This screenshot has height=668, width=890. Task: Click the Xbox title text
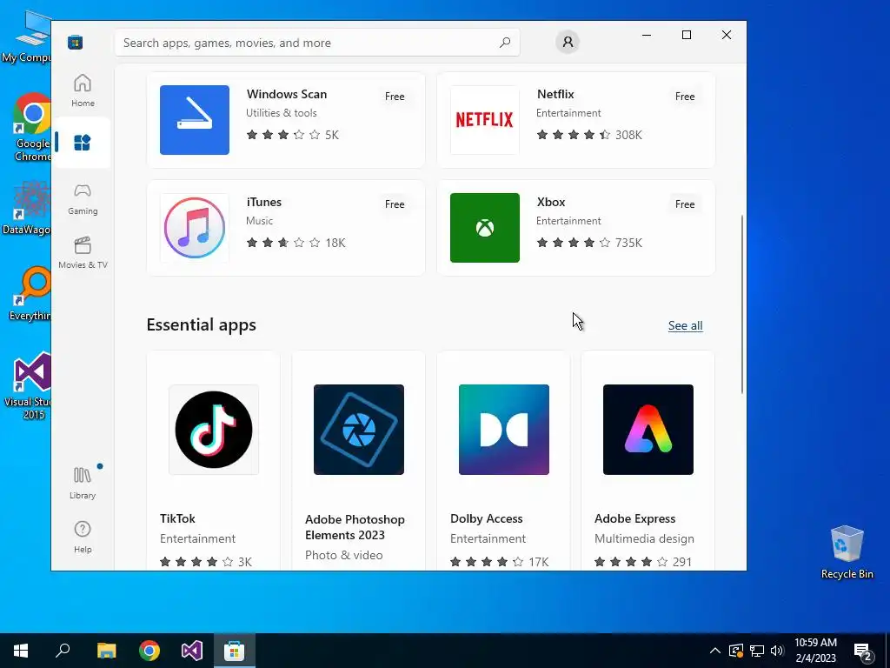click(x=550, y=202)
